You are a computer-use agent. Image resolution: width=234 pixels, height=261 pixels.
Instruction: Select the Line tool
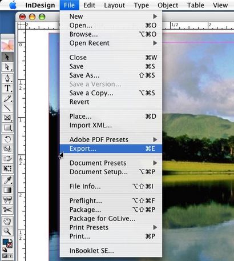point(7,108)
